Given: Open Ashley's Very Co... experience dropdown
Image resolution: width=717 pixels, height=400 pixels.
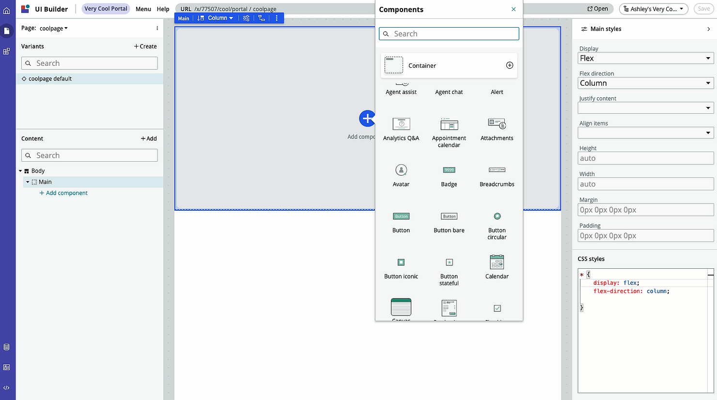Looking at the screenshot, I should 654,9.
